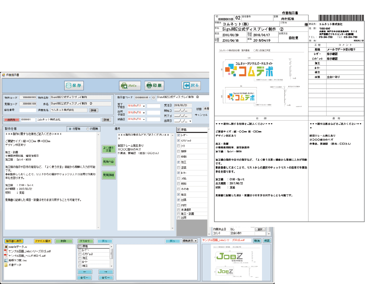Check the 印刷 process checkbox
Viewport: 369px width, 284px height.
pos(179,157)
